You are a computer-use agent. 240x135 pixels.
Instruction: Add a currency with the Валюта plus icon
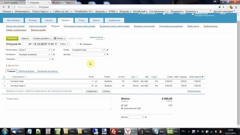[146, 117]
